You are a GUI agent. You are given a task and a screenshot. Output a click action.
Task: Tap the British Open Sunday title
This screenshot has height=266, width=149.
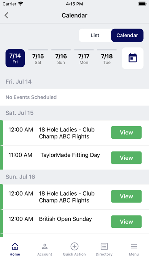point(65,219)
